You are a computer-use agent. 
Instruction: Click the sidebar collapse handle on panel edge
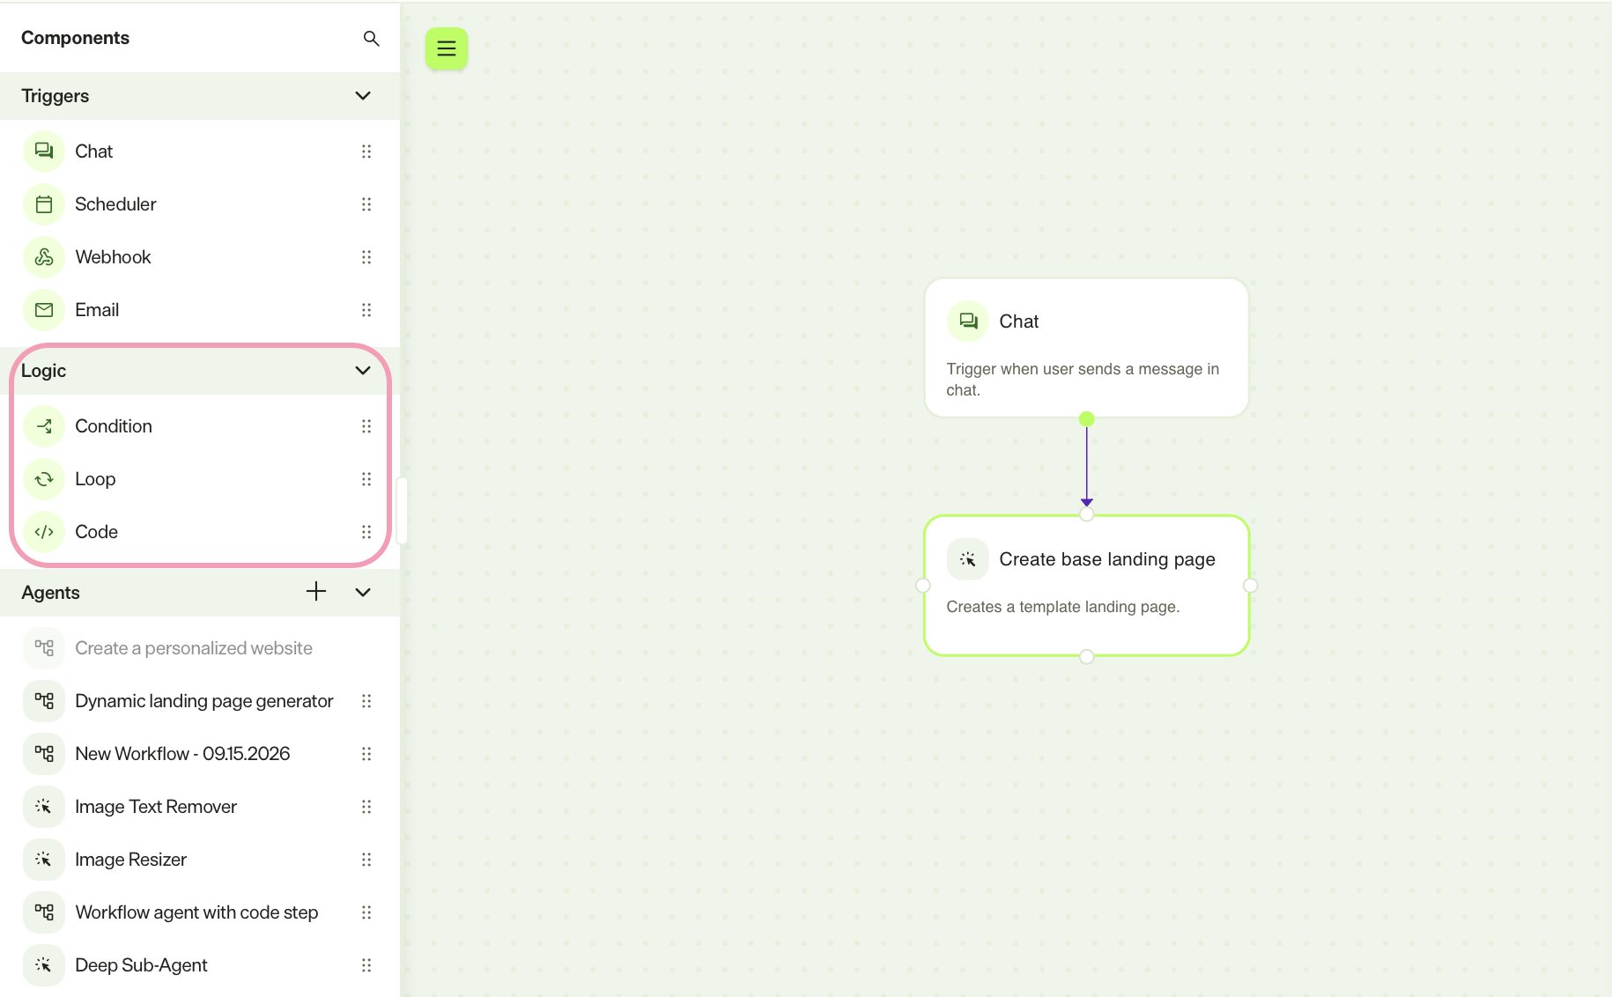pos(402,511)
